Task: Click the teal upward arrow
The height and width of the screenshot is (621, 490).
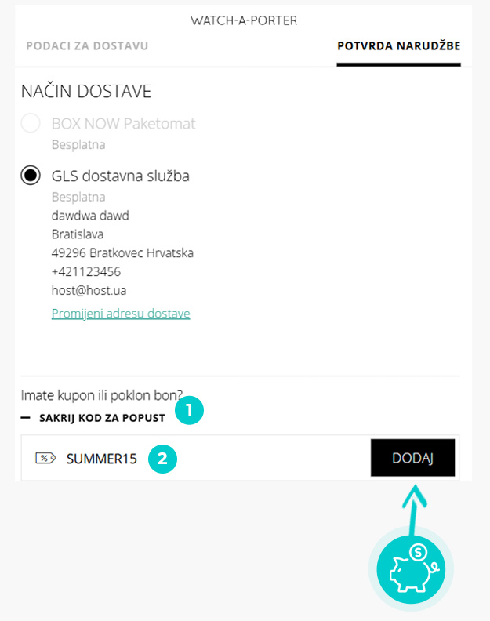Action: coord(414,511)
